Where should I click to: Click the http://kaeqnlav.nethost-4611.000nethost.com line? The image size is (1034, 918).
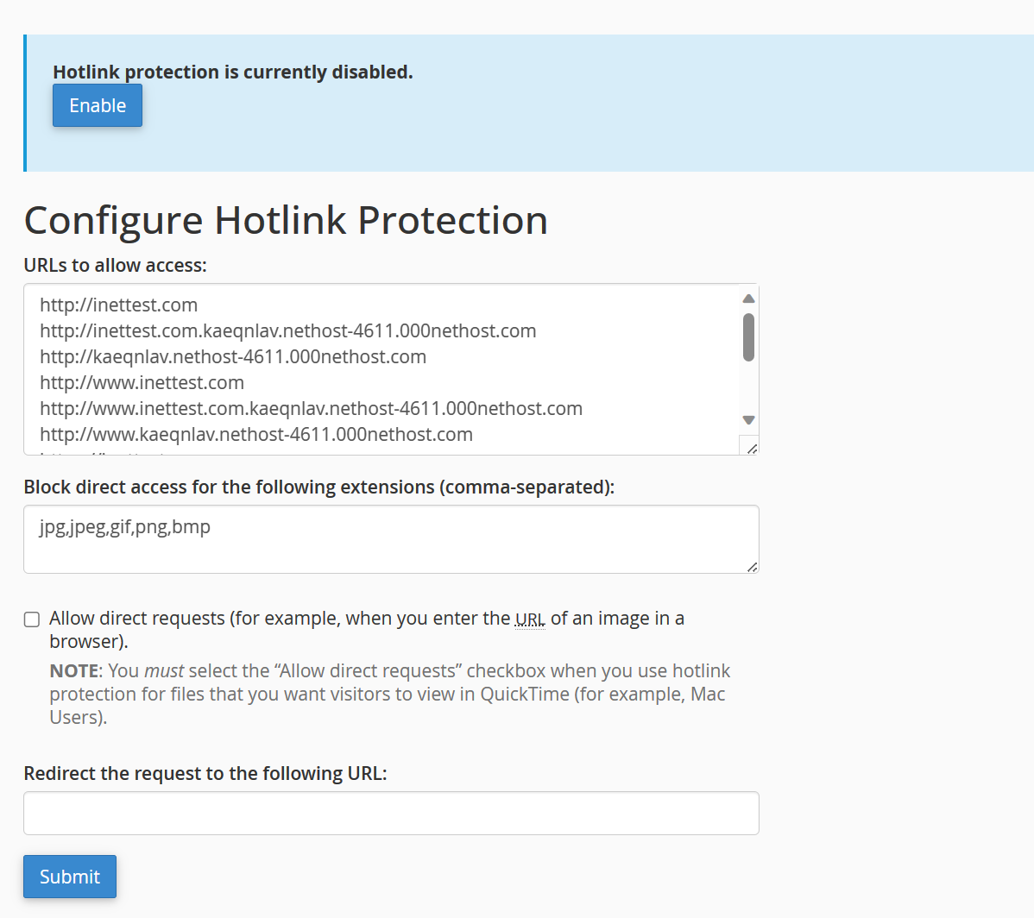coord(233,357)
